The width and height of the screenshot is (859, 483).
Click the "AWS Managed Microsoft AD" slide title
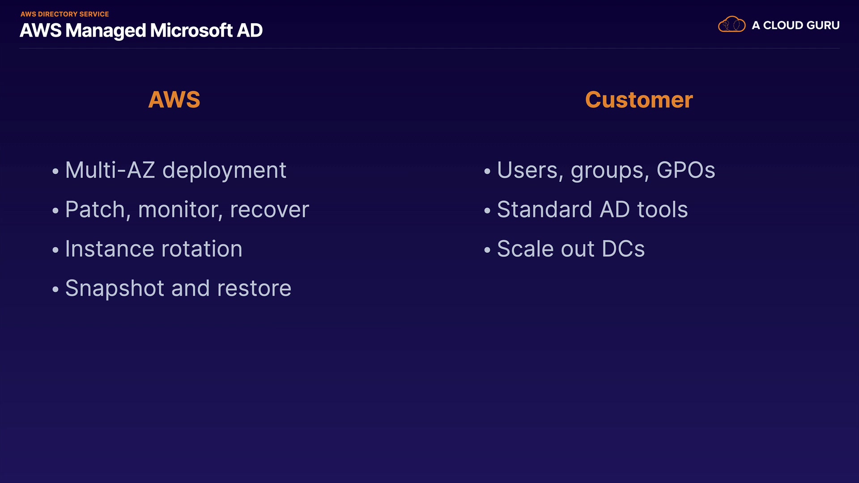141,31
